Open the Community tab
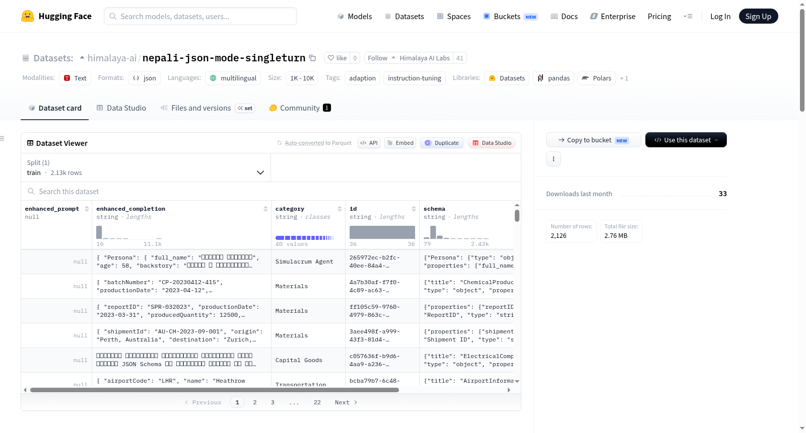Image resolution: width=806 pixels, height=433 pixels. [300, 108]
